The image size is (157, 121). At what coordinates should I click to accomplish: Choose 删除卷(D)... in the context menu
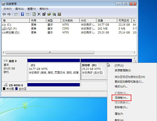coord(121,107)
